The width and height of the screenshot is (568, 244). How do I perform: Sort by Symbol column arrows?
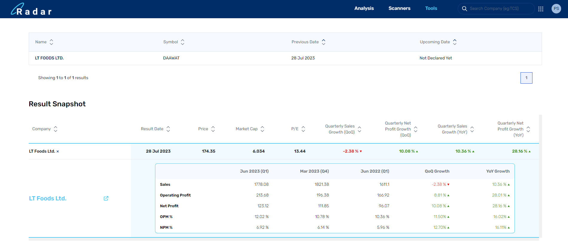pos(183,42)
